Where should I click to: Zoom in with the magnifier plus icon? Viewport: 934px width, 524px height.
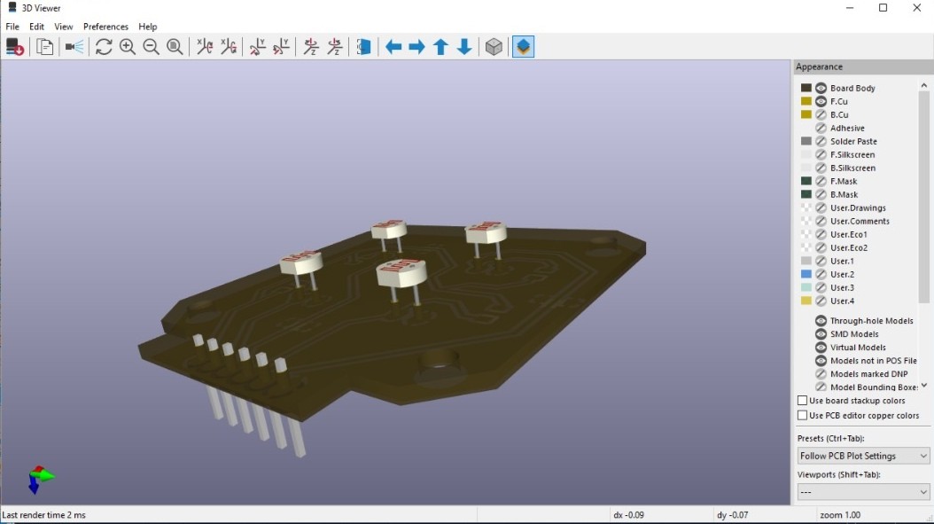tap(128, 46)
